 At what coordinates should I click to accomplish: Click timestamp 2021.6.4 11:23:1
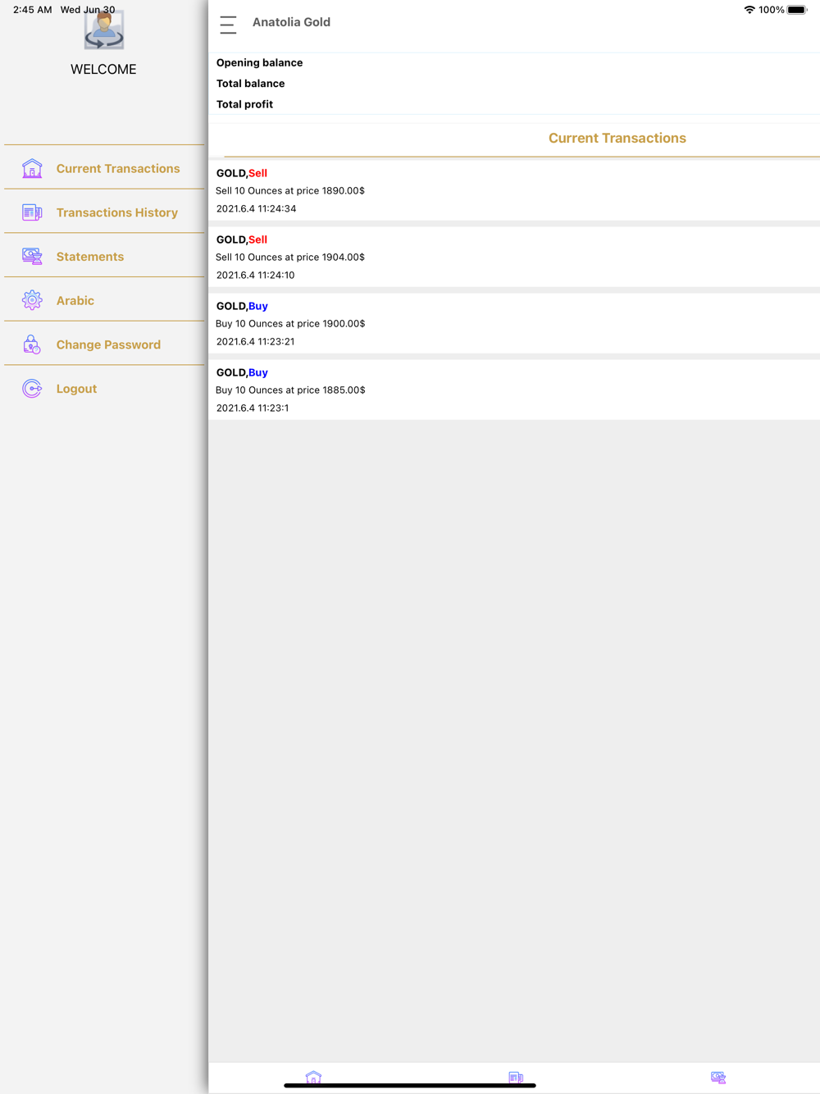click(x=252, y=408)
